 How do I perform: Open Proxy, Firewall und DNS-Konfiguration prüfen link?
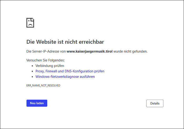coord(70,71)
